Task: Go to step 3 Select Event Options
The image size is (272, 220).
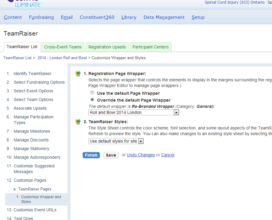Action: (33, 91)
